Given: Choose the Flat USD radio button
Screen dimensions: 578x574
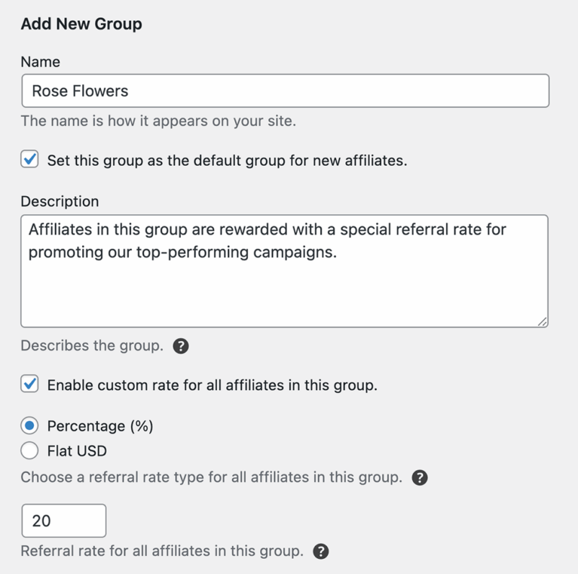Looking at the screenshot, I should pyautogui.click(x=29, y=450).
